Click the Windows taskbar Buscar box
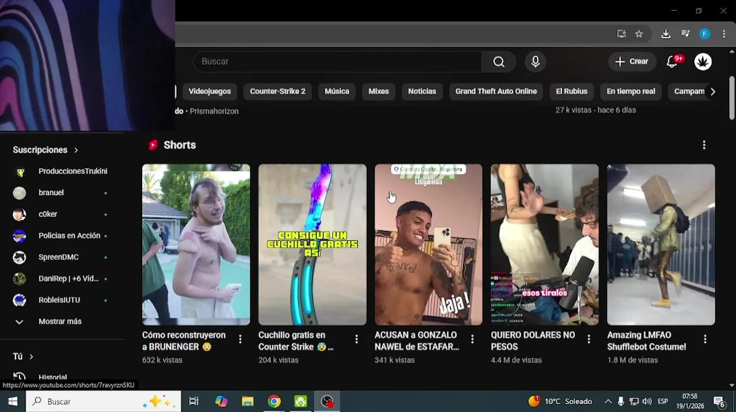 [104, 401]
